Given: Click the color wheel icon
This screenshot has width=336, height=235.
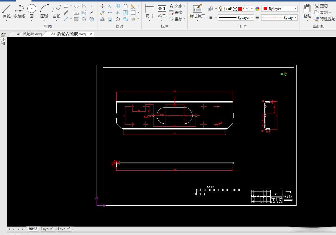Looking at the screenshot, I should click(257, 9).
